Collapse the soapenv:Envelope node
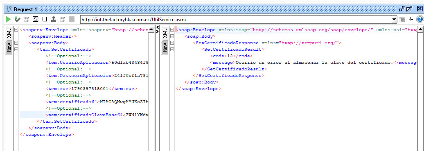 coord(16,29)
